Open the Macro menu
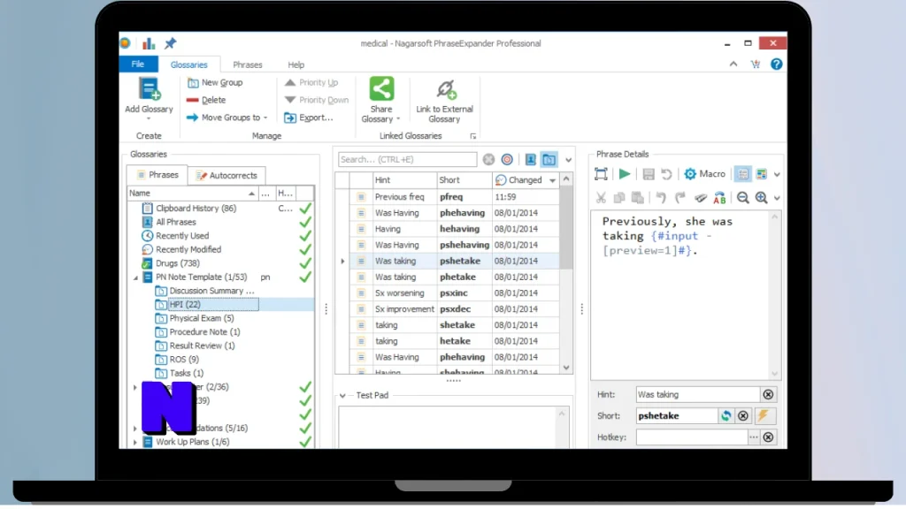 [704, 174]
